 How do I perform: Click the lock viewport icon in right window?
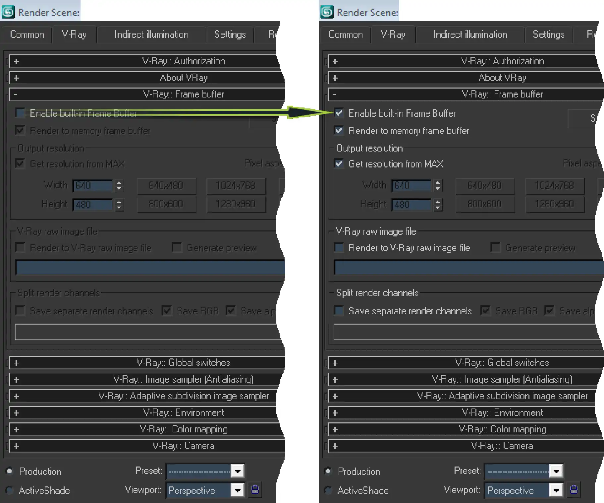click(x=574, y=490)
